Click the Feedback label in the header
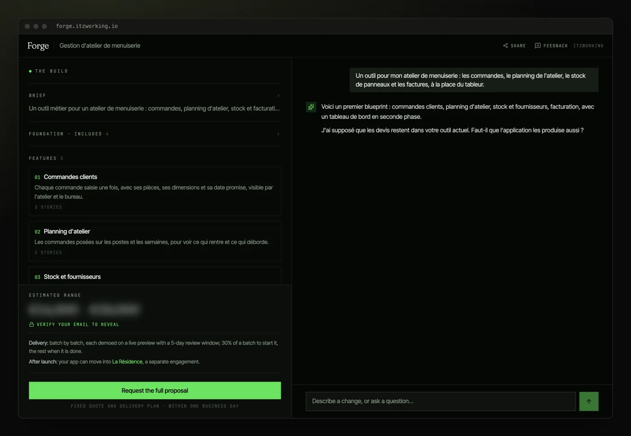This screenshot has height=436, width=631. coord(555,46)
